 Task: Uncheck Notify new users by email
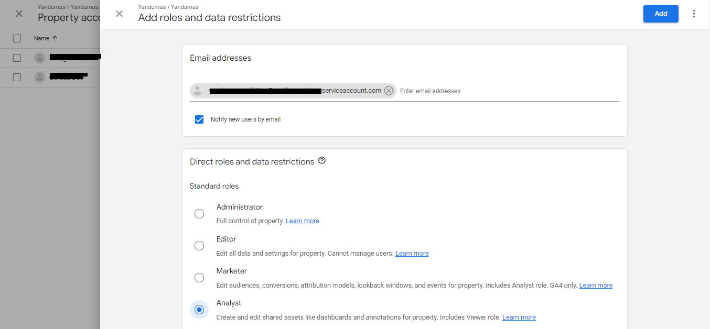[x=199, y=119]
